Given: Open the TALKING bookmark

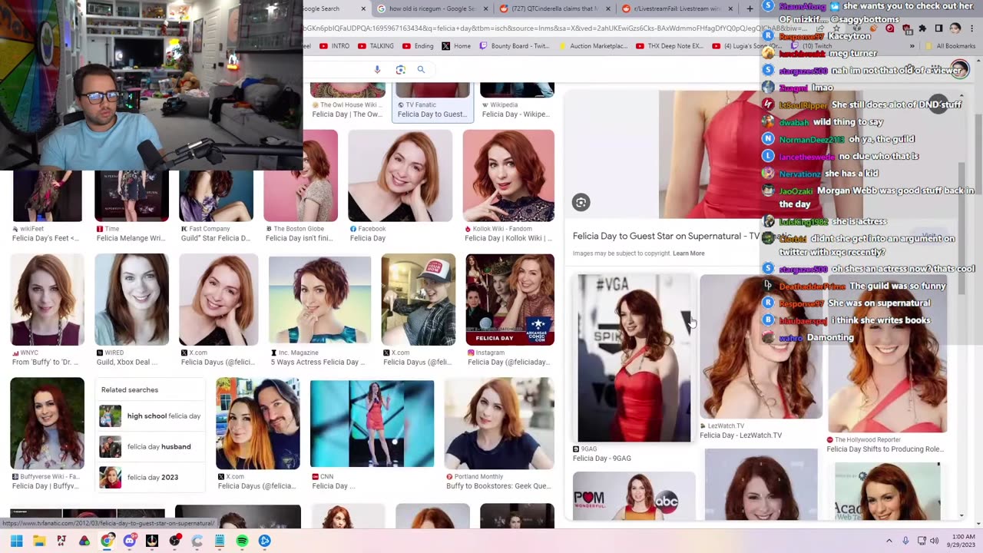Looking at the screenshot, I should point(376,46).
